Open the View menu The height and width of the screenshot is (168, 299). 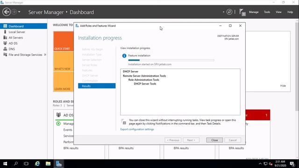coord(278,12)
